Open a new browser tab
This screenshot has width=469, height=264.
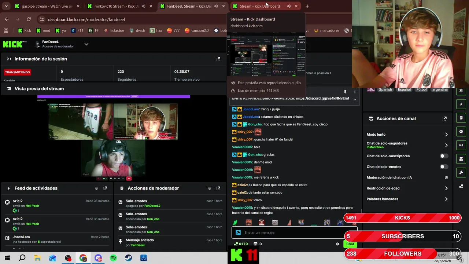pyautogui.click(x=307, y=6)
